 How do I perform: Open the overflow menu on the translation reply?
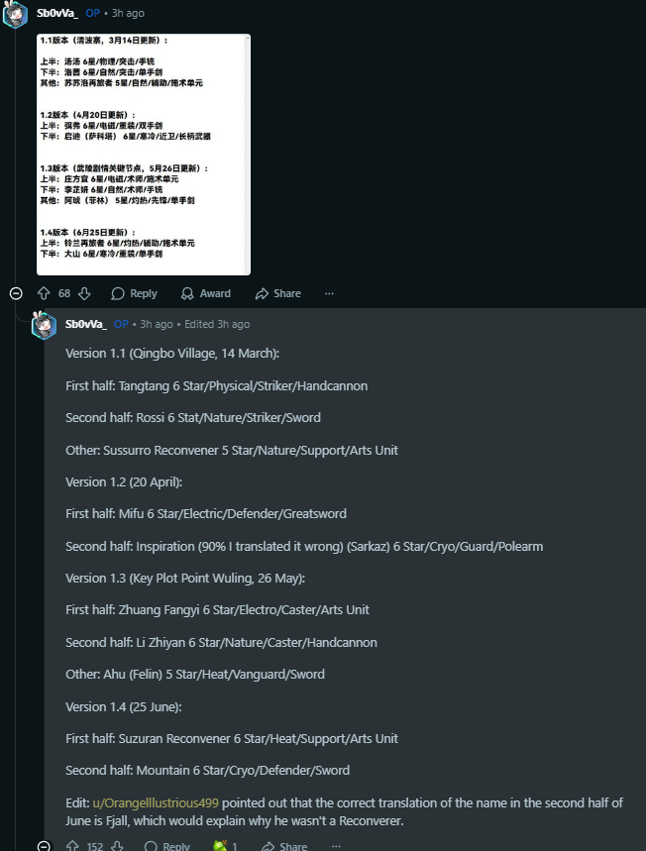(x=336, y=846)
